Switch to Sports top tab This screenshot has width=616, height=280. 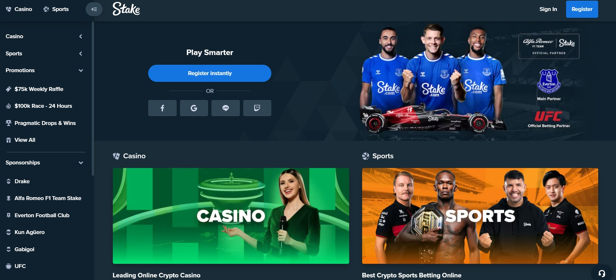56,9
